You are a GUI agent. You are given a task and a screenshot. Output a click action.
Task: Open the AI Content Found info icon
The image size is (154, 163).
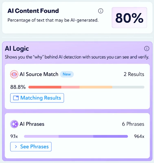click(x=101, y=11)
